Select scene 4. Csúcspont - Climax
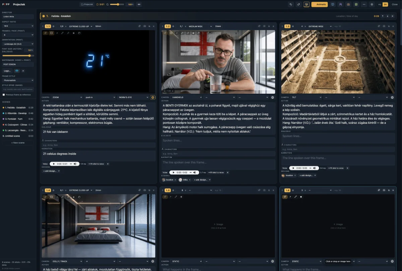Screen dimensions: 402x271 [x=18, y=124]
